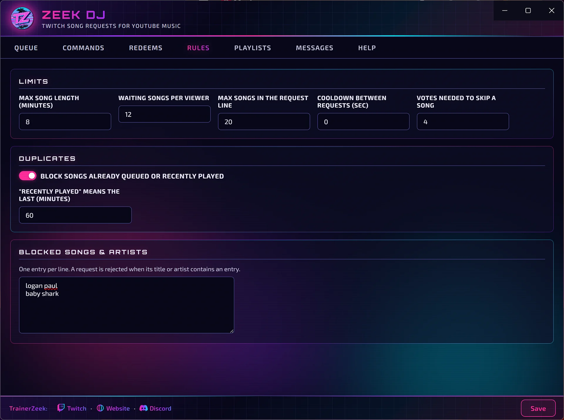Viewport: 564px width, 420px height.
Task: Switch to the Messages tab
Action: click(x=315, y=48)
